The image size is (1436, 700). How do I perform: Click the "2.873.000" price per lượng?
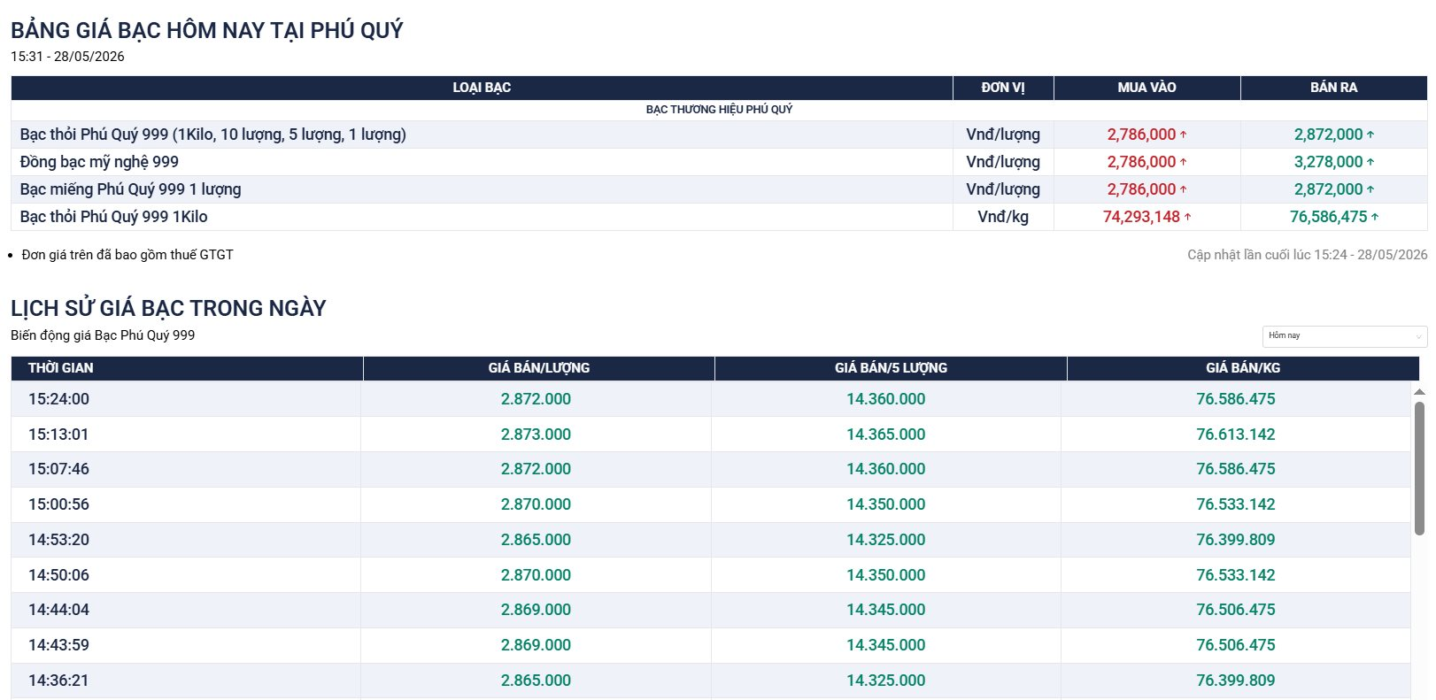536,435
